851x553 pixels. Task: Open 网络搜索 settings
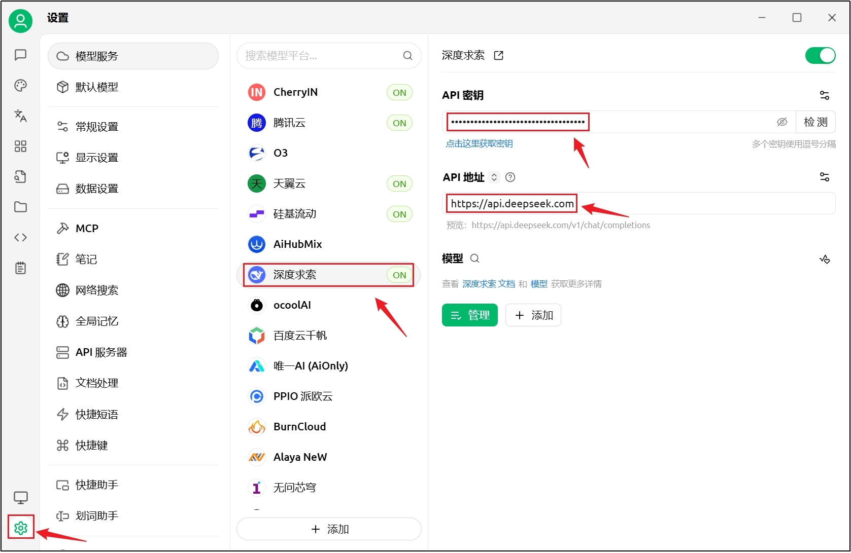pyautogui.click(x=133, y=290)
